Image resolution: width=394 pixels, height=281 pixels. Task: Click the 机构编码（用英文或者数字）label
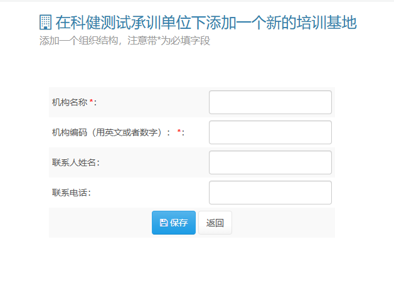(111, 132)
